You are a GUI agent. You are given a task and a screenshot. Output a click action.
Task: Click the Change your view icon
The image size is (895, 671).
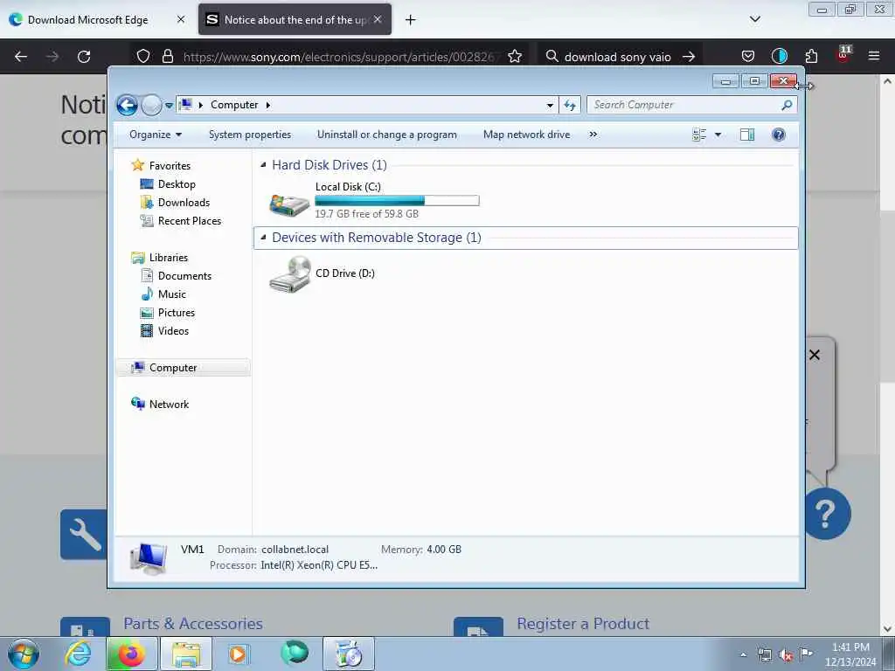tap(699, 135)
